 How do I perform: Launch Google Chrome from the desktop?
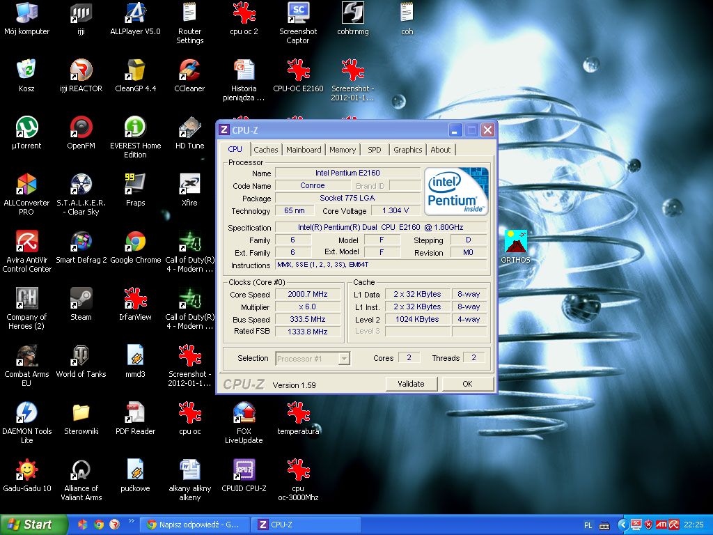(x=135, y=242)
